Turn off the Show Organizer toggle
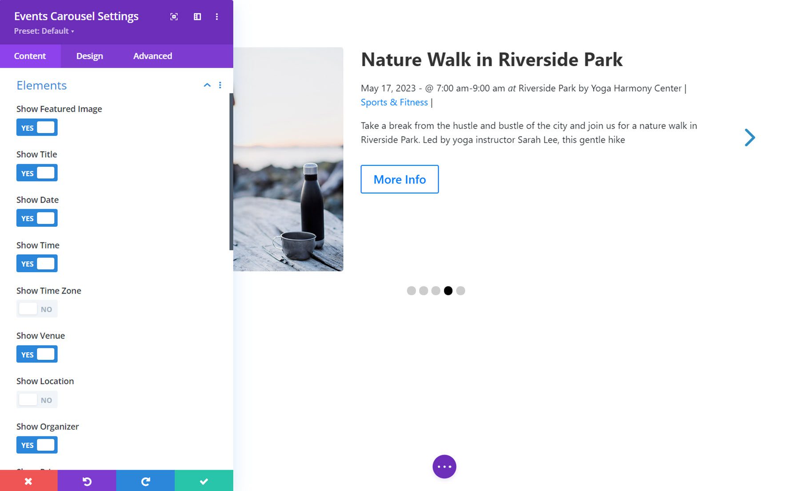Screen dimensions: 800x491 [x=37, y=445]
